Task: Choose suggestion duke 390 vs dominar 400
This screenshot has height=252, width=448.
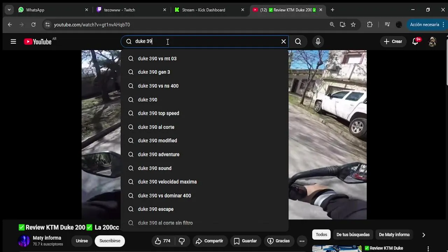Action: [x=204, y=196]
